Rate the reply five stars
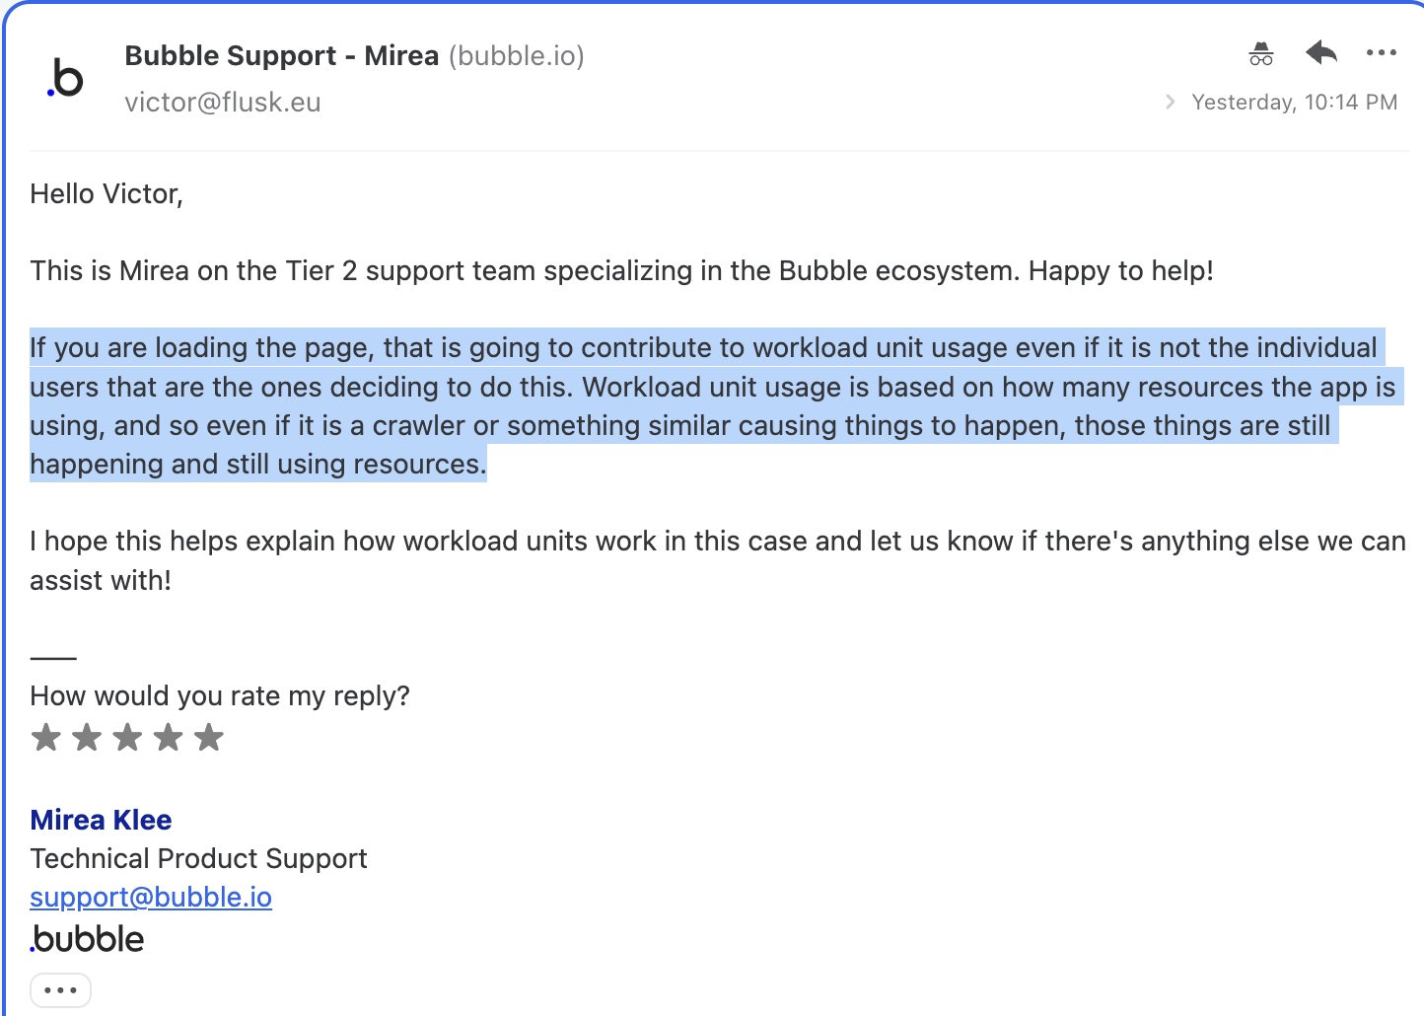This screenshot has height=1016, width=1424. (208, 737)
